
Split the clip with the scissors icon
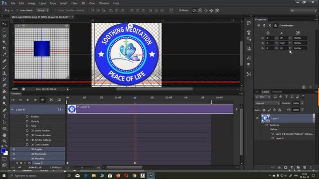(51, 99)
